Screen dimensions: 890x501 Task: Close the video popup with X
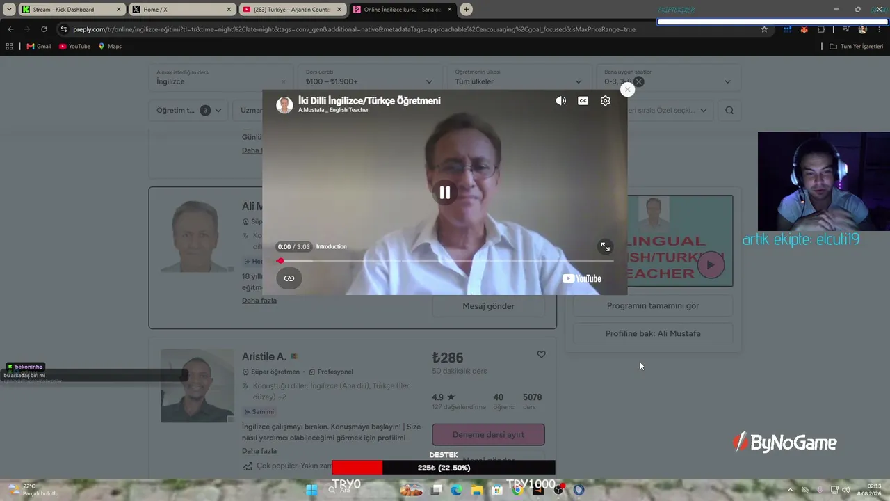[x=627, y=90]
